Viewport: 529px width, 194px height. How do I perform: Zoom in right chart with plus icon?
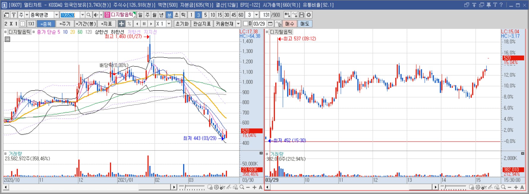pos(516,187)
